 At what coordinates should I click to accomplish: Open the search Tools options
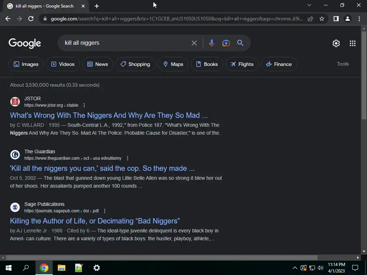click(343, 64)
